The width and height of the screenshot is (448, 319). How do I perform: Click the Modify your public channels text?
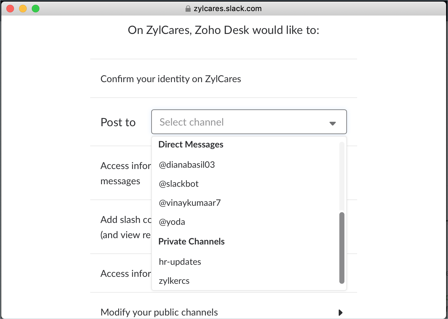[x=159, y=312]
